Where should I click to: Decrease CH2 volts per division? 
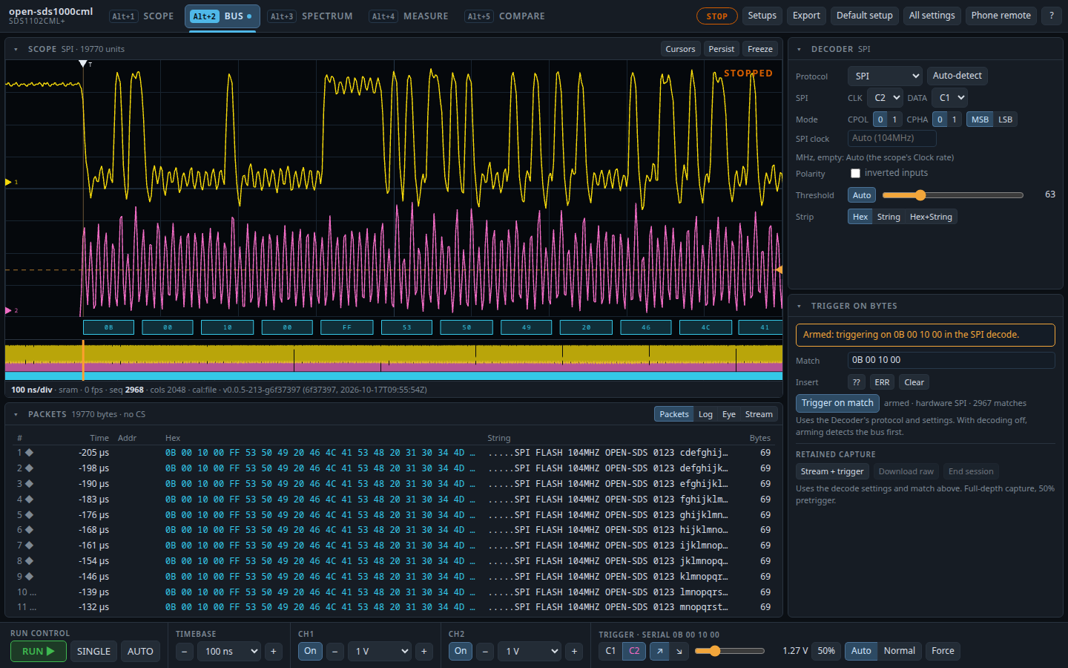click(x=485, y=652)
